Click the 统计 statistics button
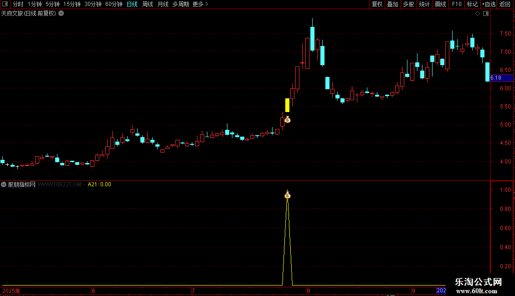This screenshot has width=515, height=296. pos(424,4)
